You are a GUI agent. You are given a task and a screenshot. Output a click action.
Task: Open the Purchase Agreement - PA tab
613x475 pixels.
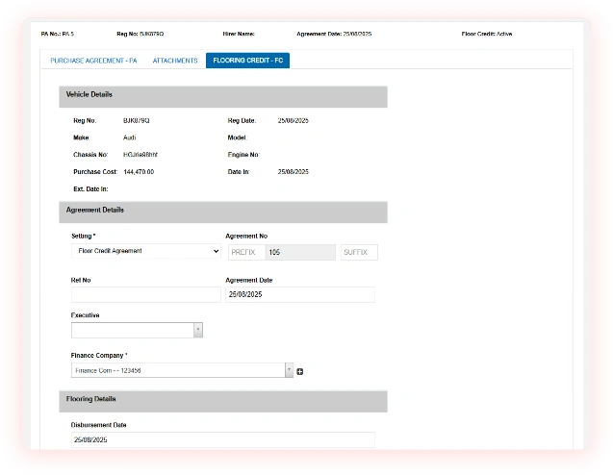94,61
